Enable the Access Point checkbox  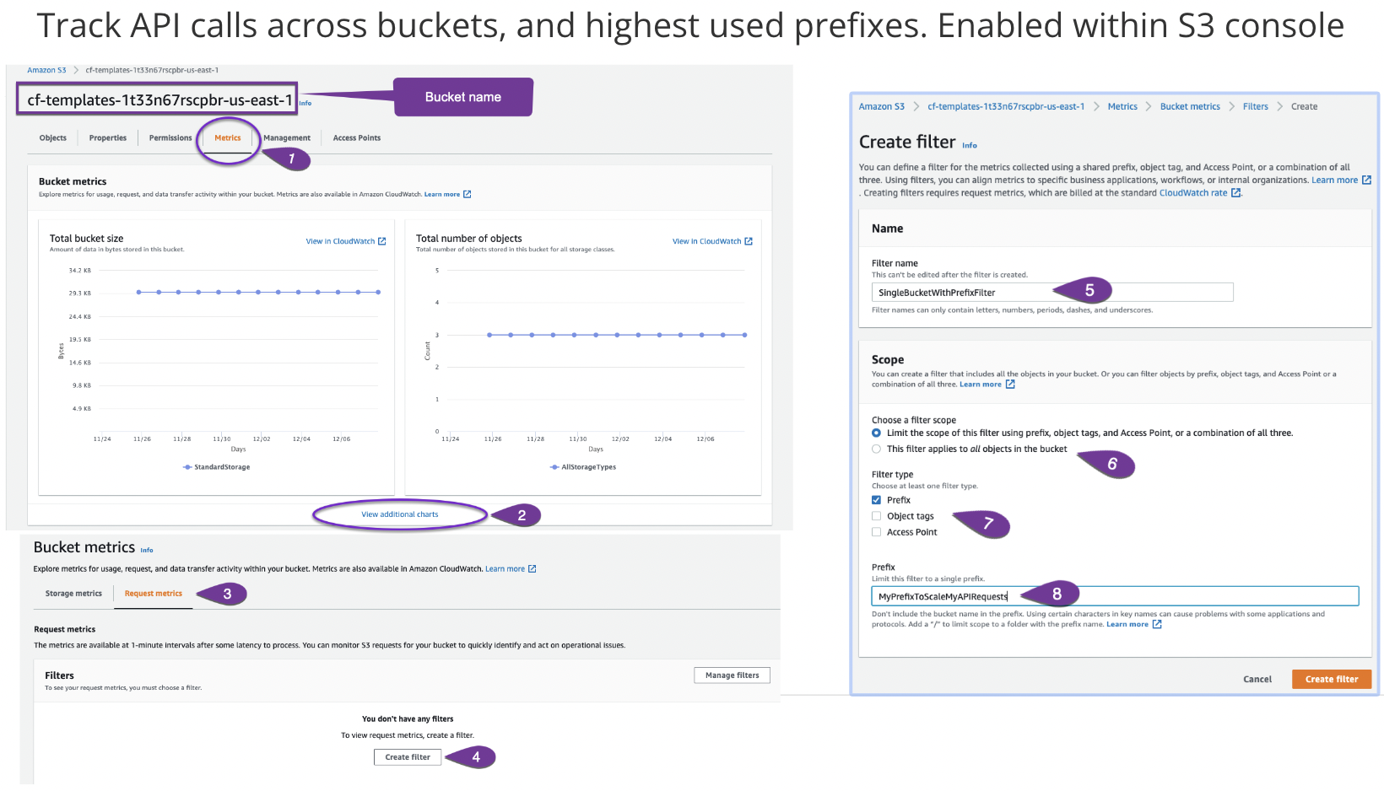click(876, 531)
